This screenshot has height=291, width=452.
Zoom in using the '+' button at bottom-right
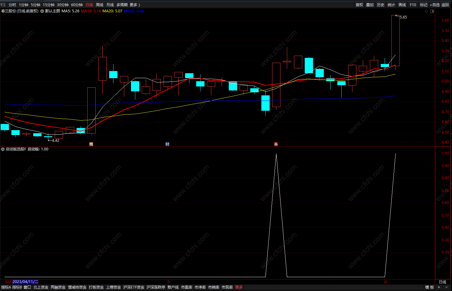tap(439, 287)
